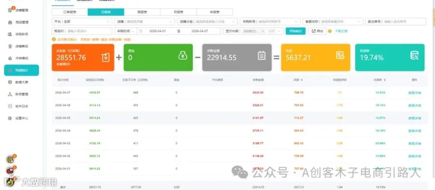435x190 pixels.
Task: Open 商品管理 in the sidebar
Action: pyautogui.click(x=21, y=22)
